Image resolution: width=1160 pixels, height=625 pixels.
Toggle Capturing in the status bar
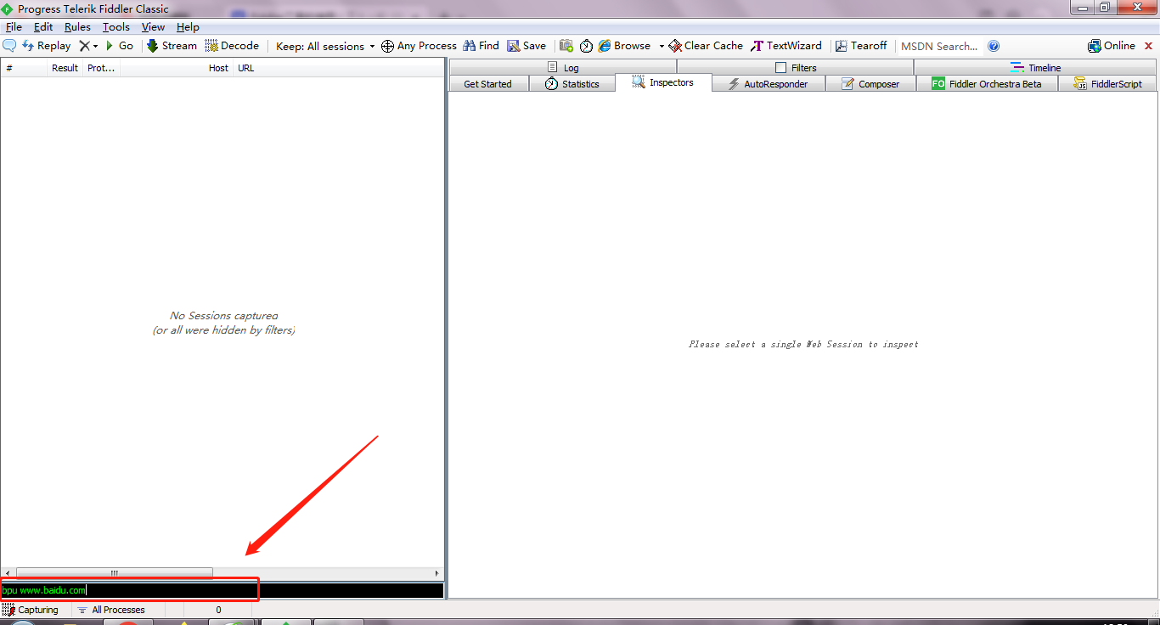[x=31, y=610]
